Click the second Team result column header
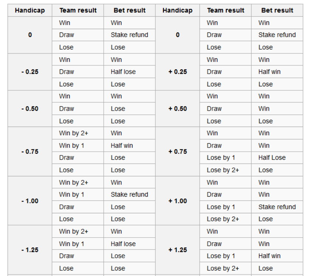This screenshot has height=276, width=310. 225,10
